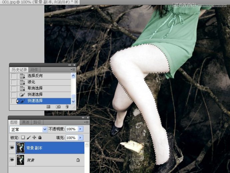
Task: Hide the 背景 副本 layer
Action: click(x=12, y=147)
